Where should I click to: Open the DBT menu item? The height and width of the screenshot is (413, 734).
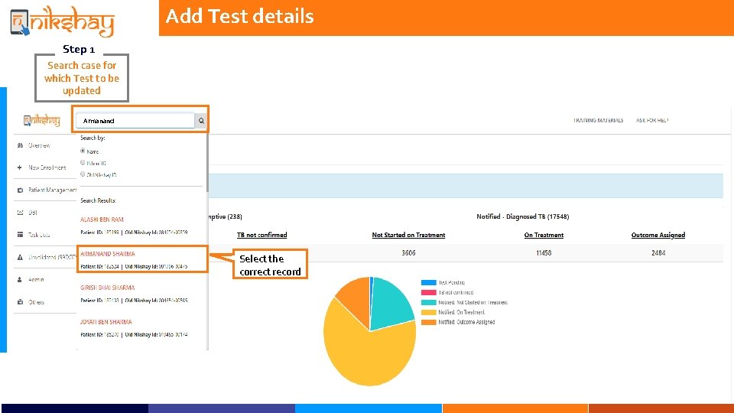coord(32,213)
